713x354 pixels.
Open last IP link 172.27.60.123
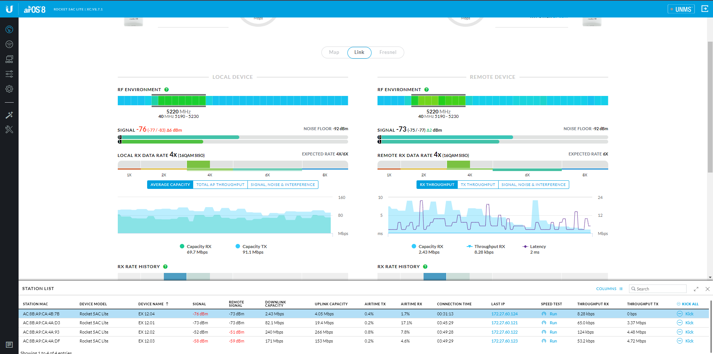click(x=504, y=341)
